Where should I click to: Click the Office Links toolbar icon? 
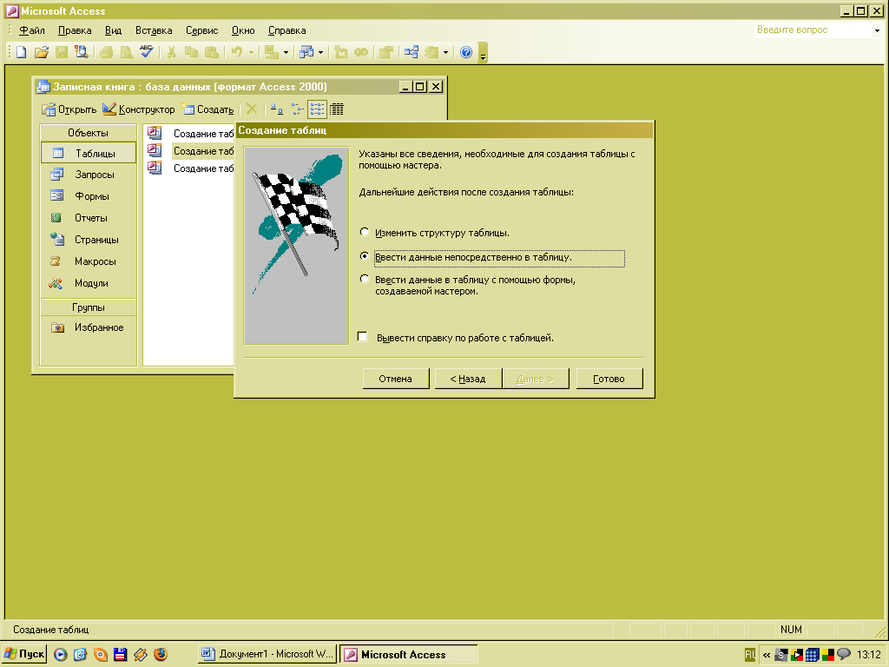[x=272, y=52]
